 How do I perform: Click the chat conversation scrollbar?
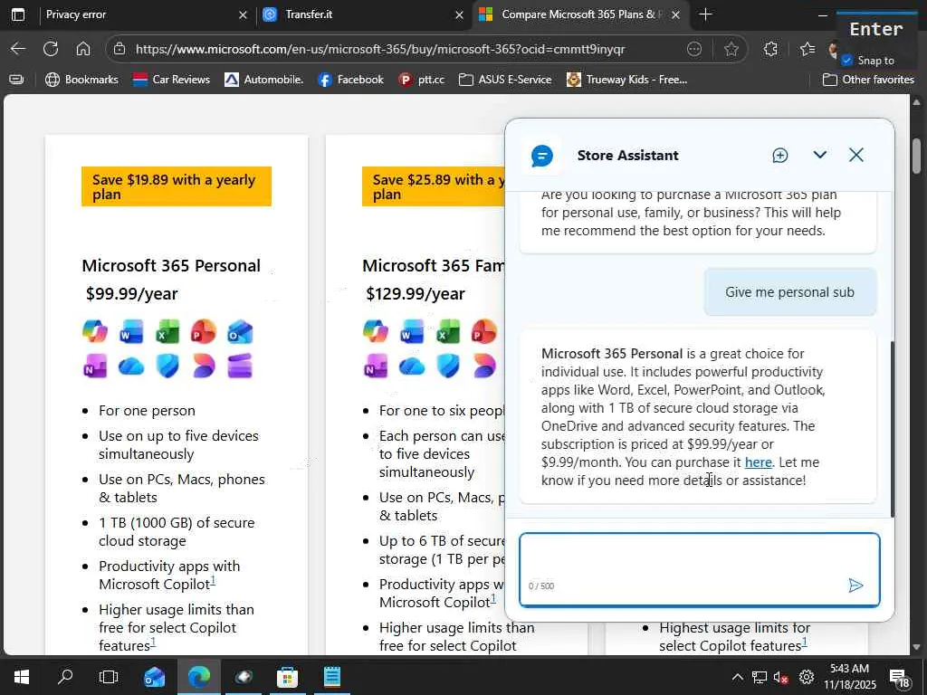click(892, 428)
